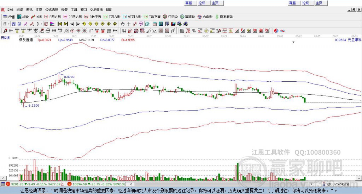The image size is (362, 194).
Task: Click the left 论坛 link
Action: pyautogui.click(x=202, y=3)
